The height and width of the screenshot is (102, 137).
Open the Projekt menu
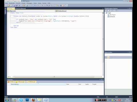pos(23,3)
